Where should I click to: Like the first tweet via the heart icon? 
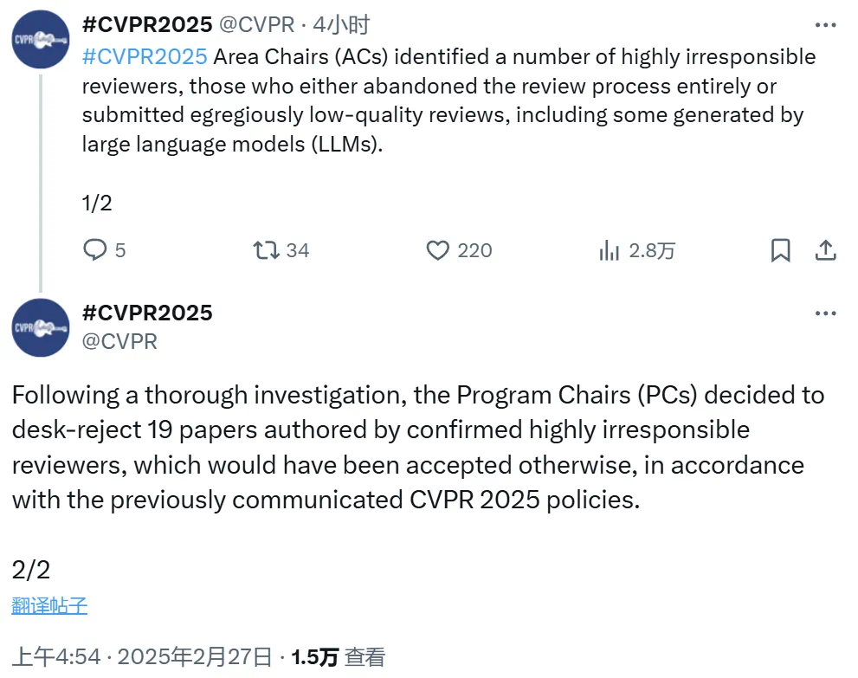pyautogui.click(x=438, y=250)
